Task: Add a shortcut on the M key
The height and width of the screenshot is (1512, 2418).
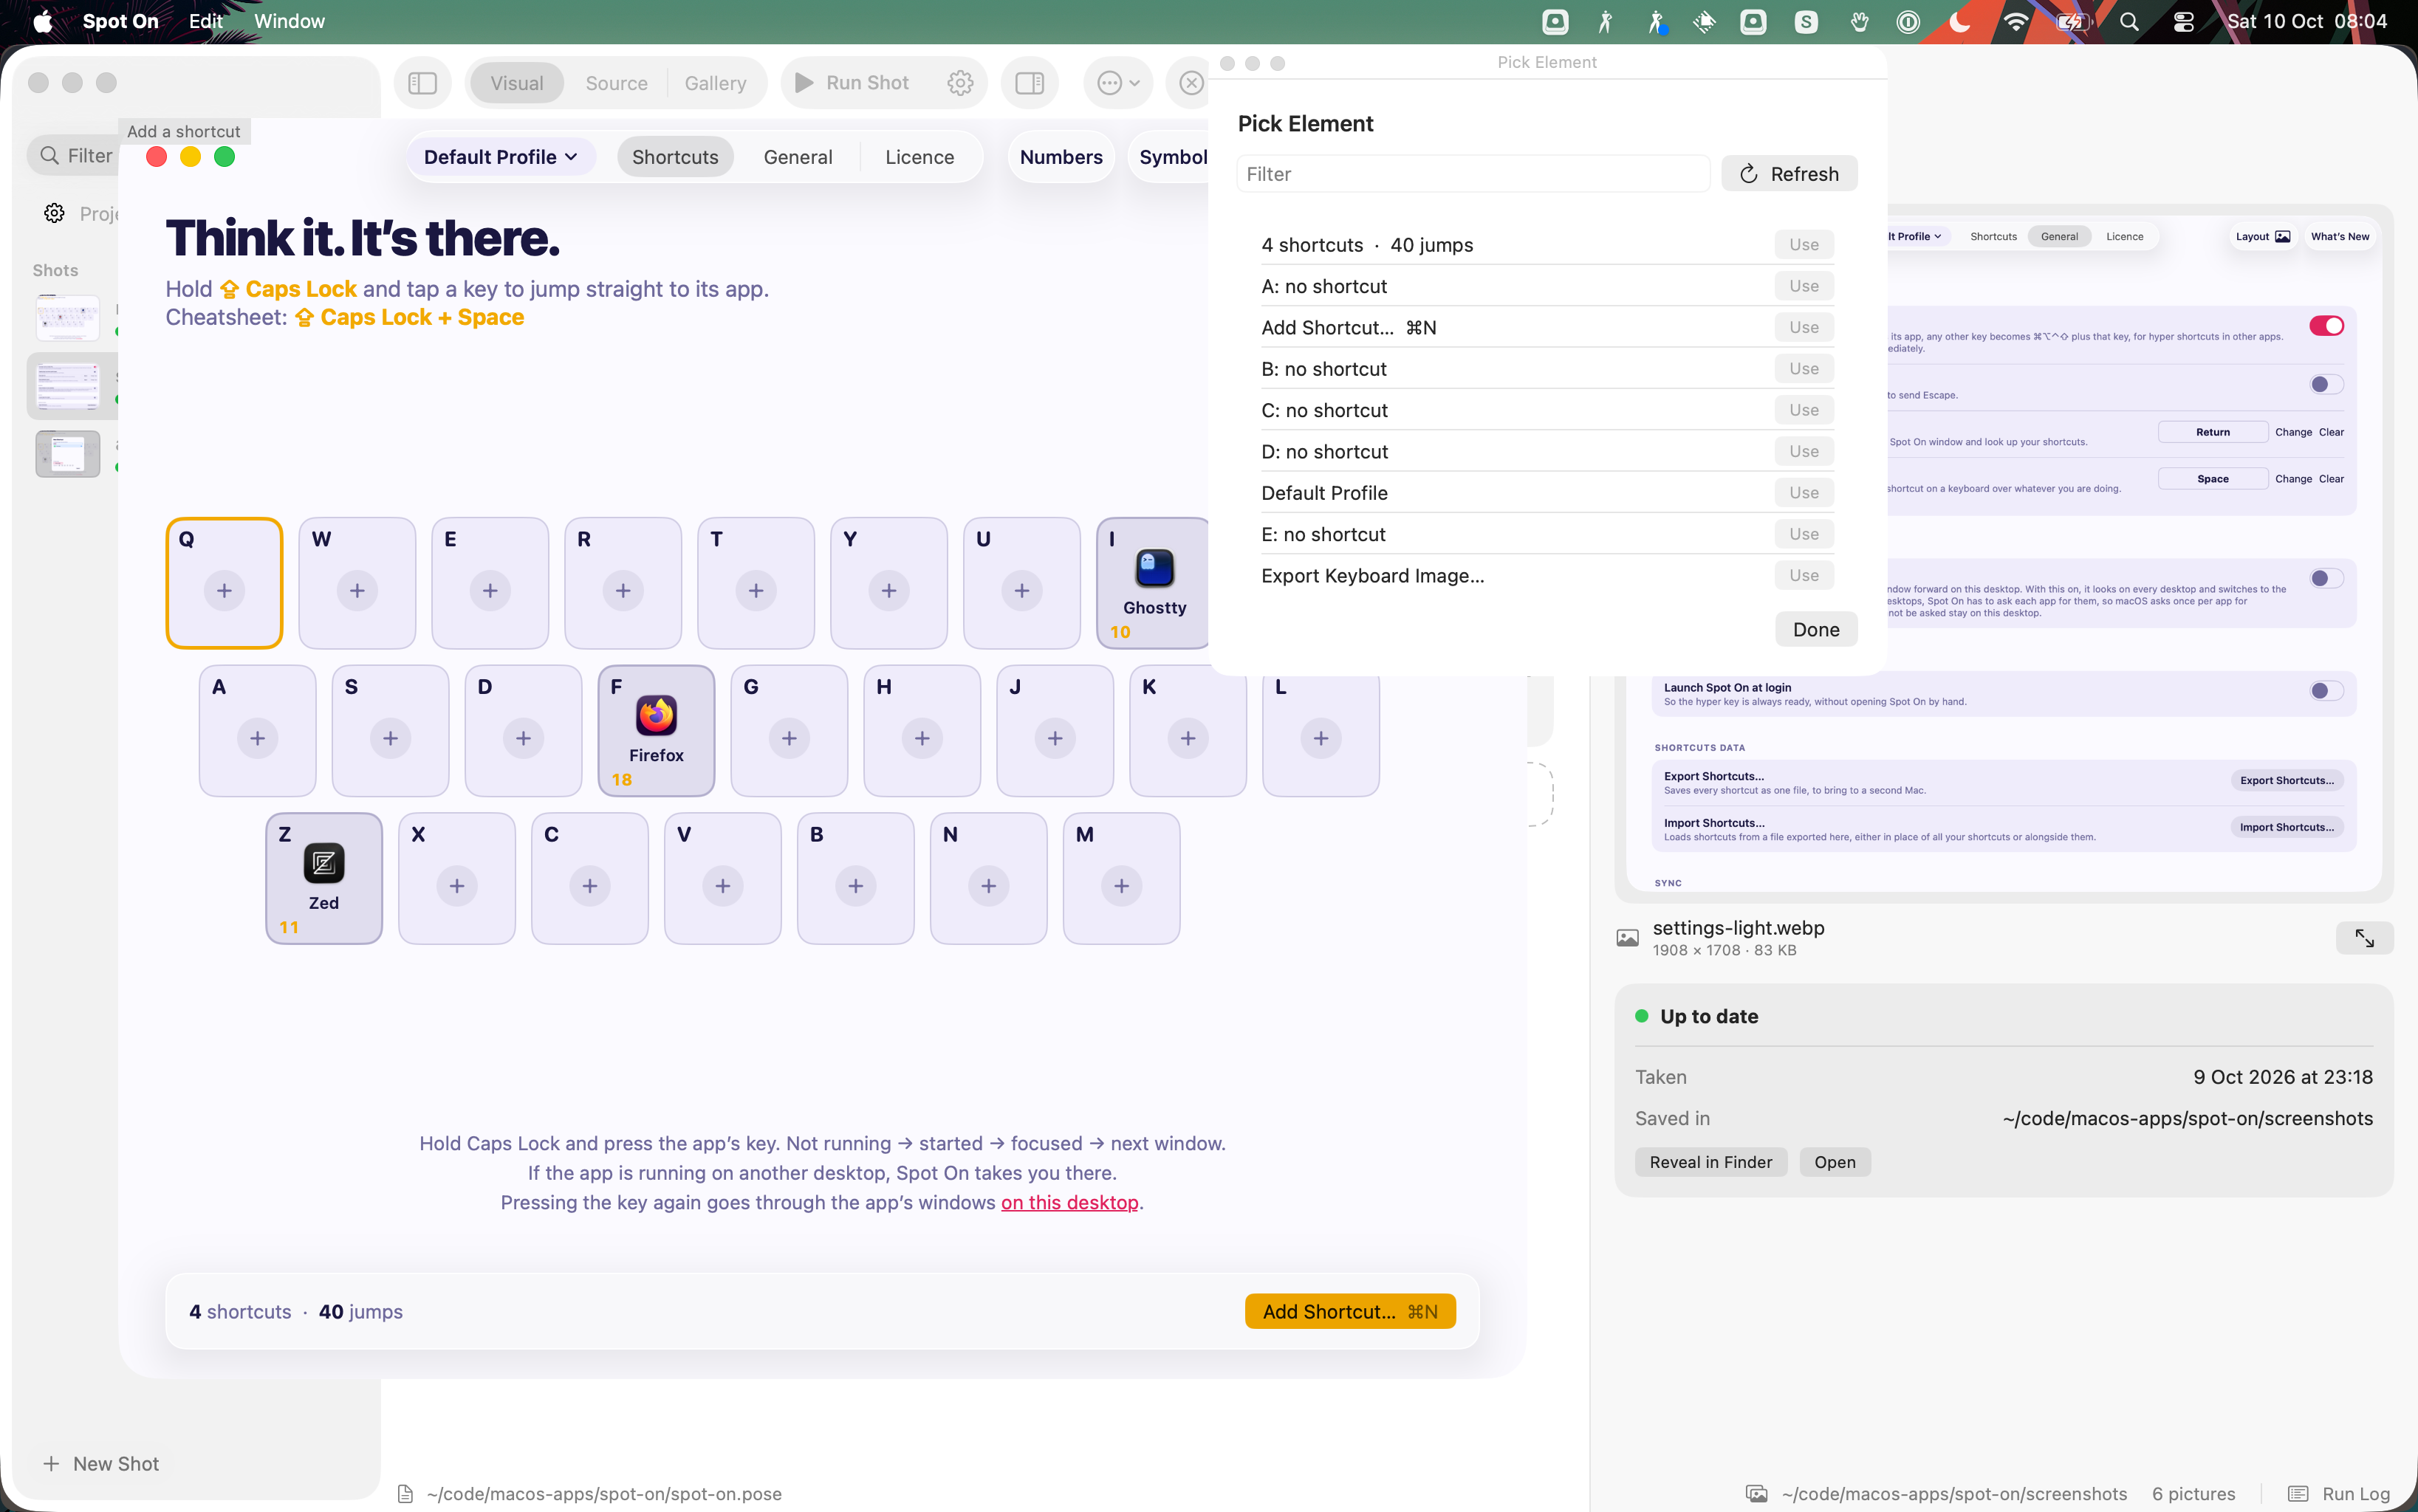Action: click(1121, 886)
